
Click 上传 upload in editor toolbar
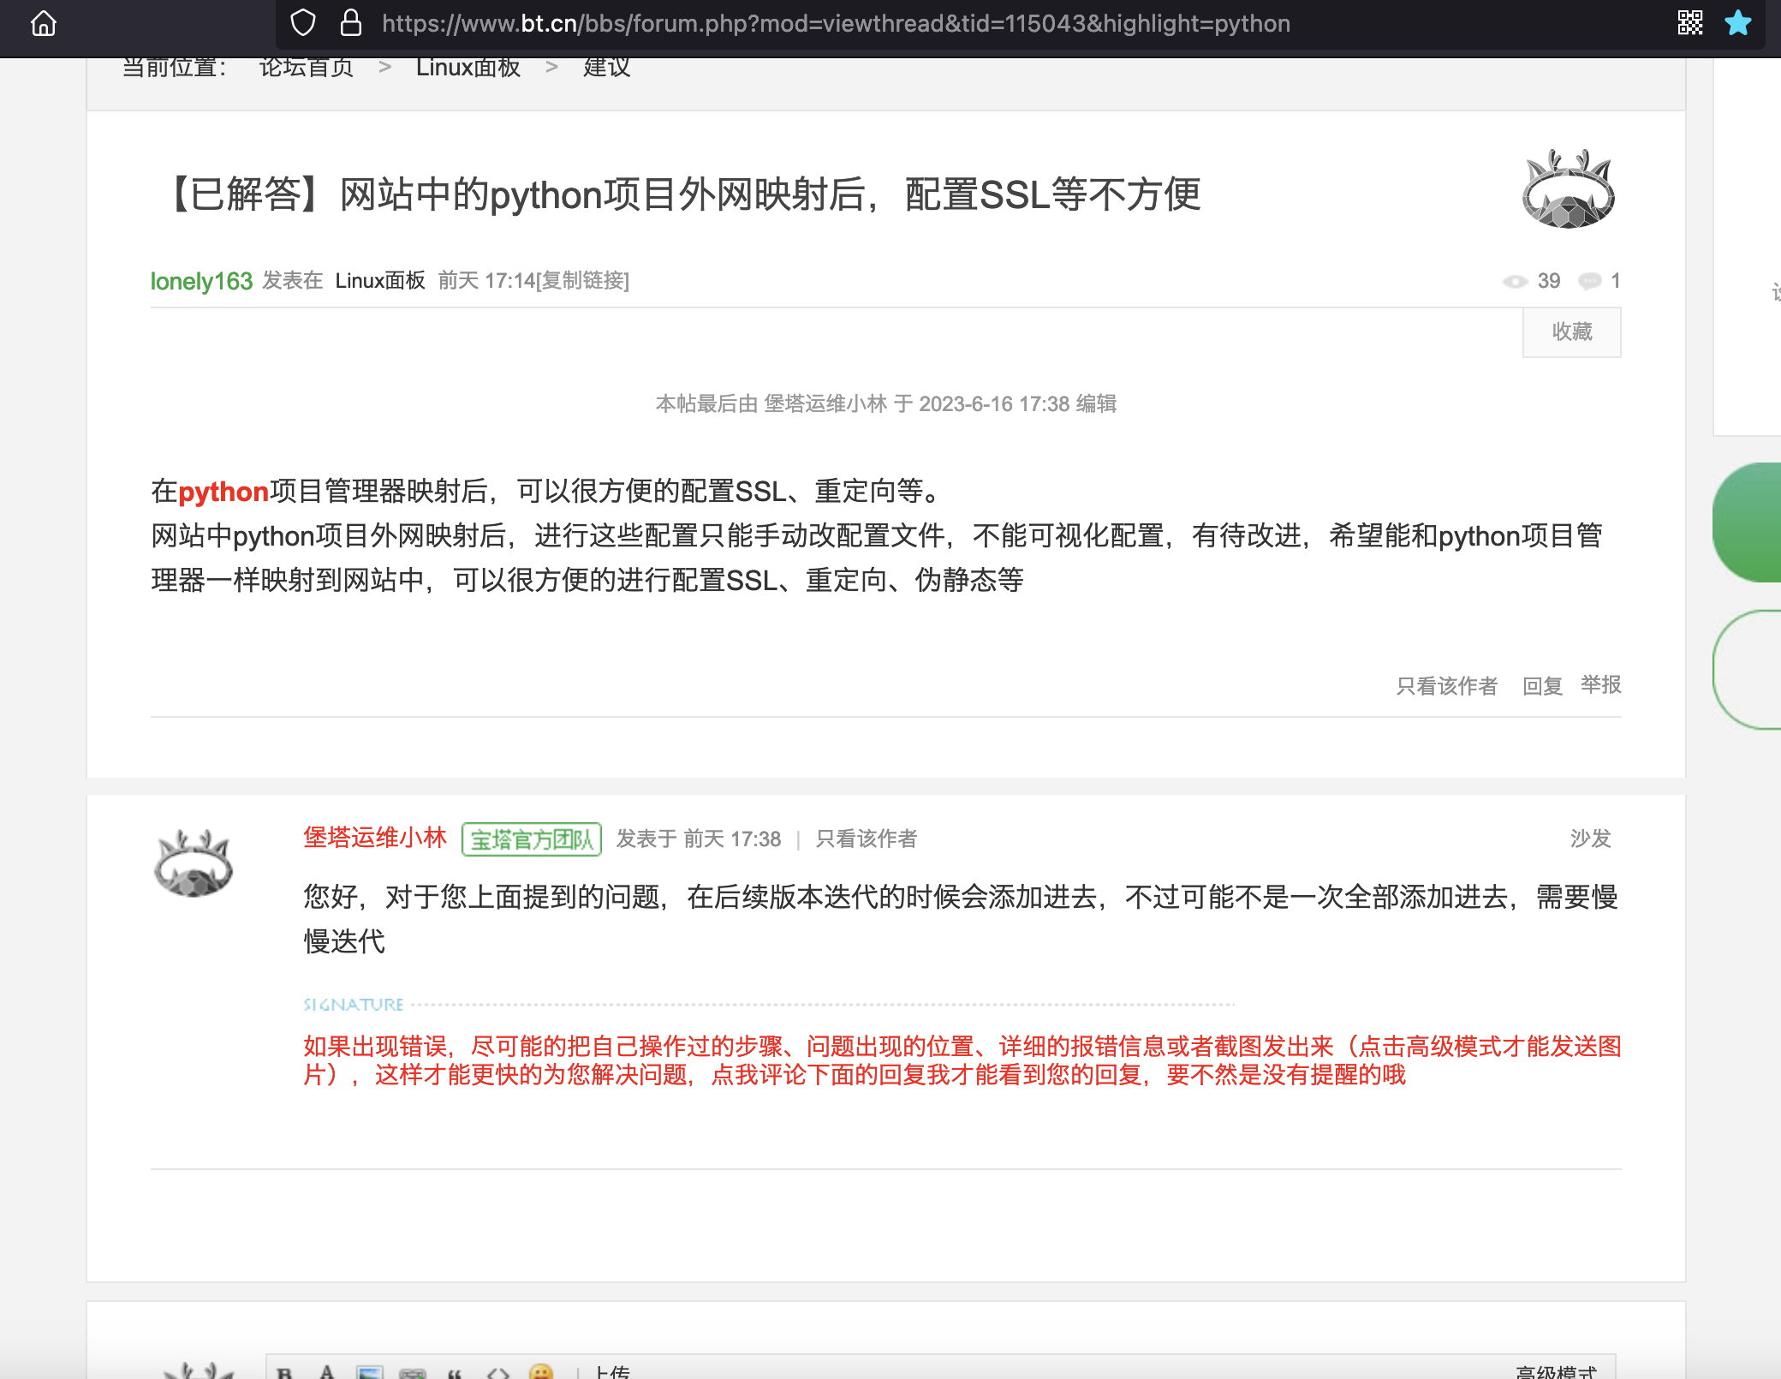click(613, 1372)
